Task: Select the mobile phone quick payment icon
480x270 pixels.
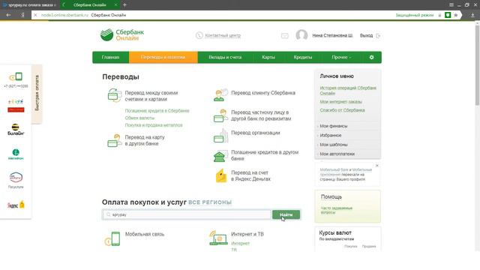Action: (16, 76)
